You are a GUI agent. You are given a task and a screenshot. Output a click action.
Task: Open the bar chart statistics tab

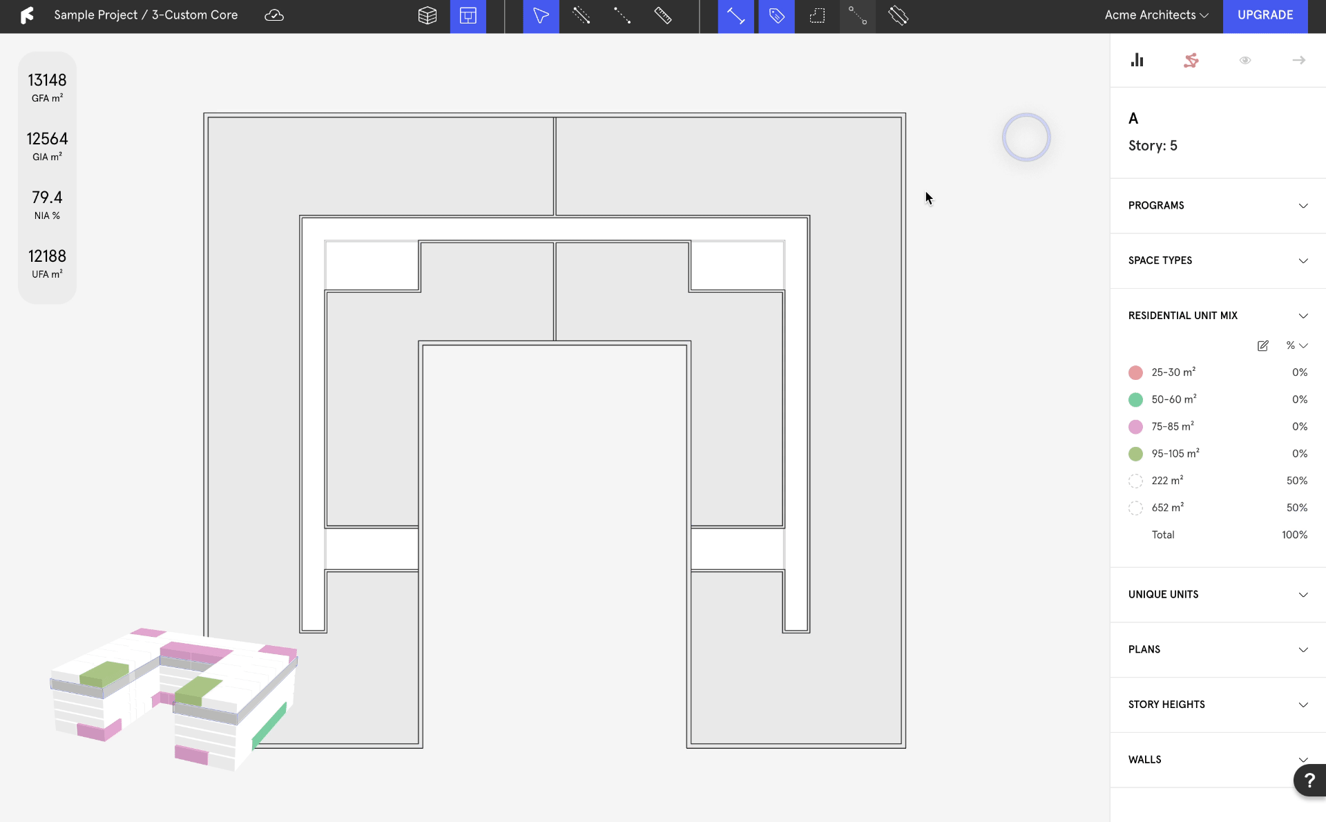(1137, 60)
